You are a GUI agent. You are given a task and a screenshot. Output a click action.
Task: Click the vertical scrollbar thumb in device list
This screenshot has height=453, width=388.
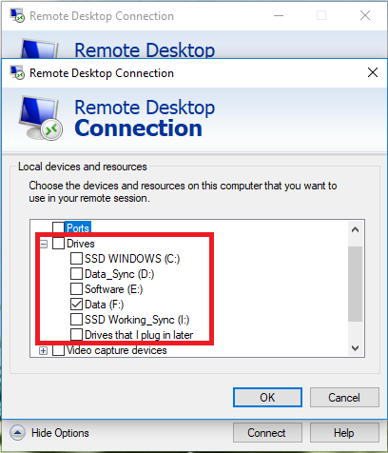pyautogui.click(x=355, y=284)
